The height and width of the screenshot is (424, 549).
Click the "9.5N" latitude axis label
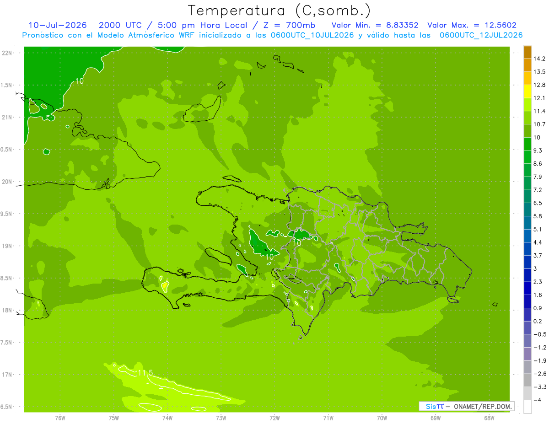point(7,214)
